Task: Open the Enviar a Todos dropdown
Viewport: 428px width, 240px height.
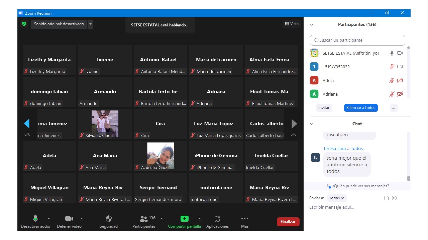Action: tap(337, 198)
